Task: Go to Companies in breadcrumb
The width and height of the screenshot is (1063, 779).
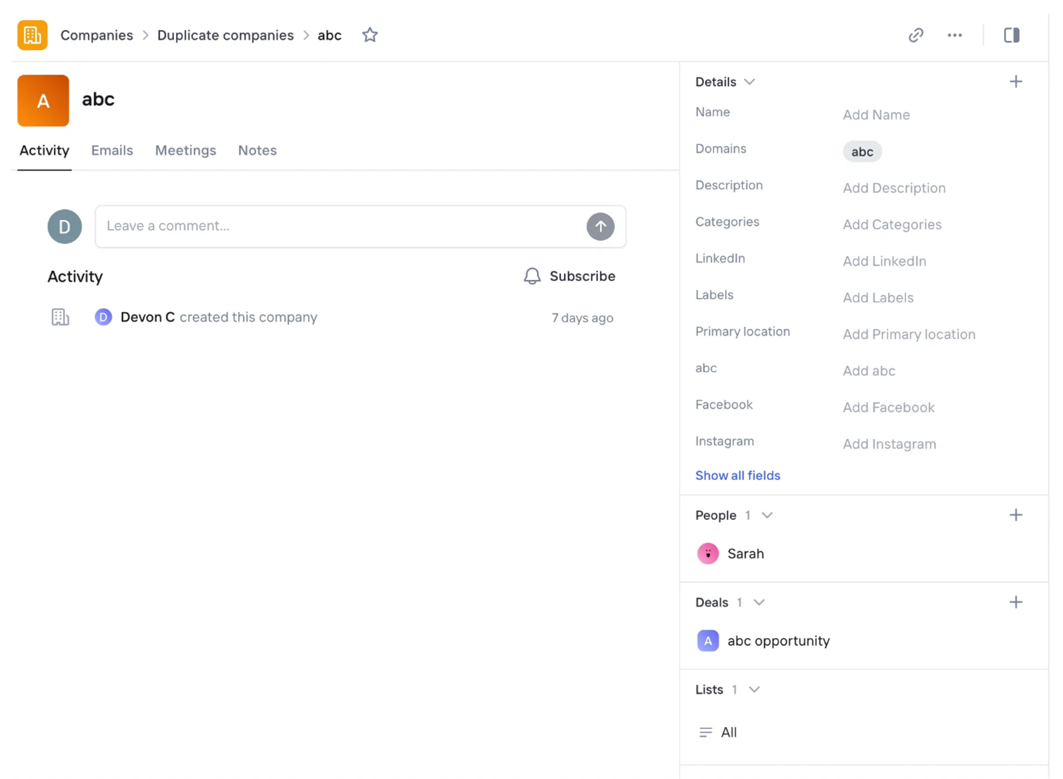Action: pos(97,35)
